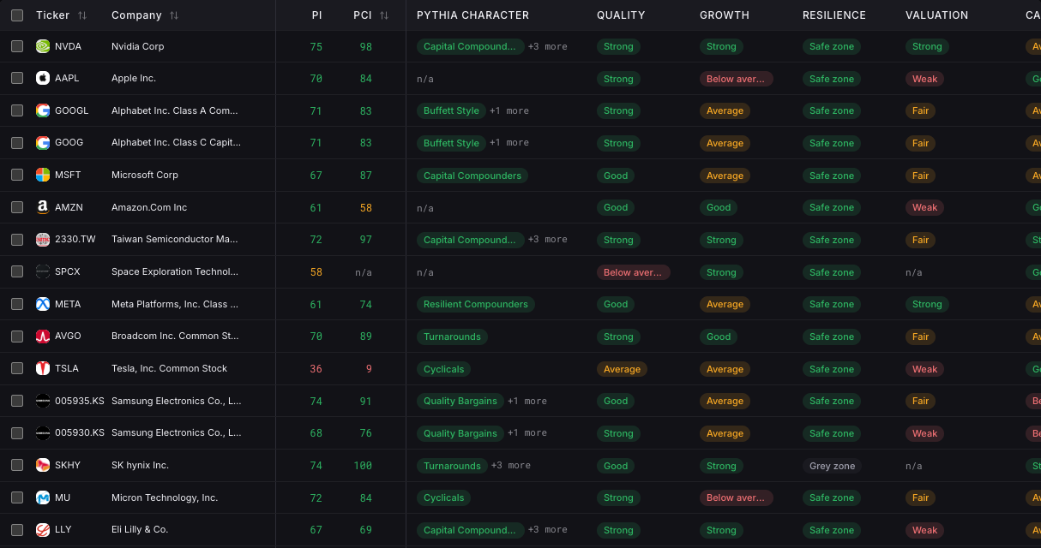Screen dimensions: 1041x548
Task: Click Quality Bargains tag for 005935.KS
Action: [460, 401]
